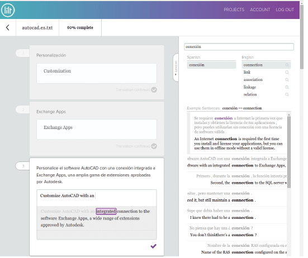Screen dimensions: 308x258
Task: Select English translation connection
Action: pyautogui.click(x=253, y=65)
